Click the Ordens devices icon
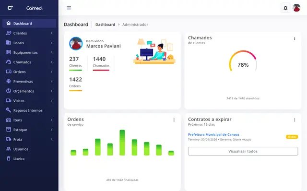The image size is (307, 191). click(9, 72)
